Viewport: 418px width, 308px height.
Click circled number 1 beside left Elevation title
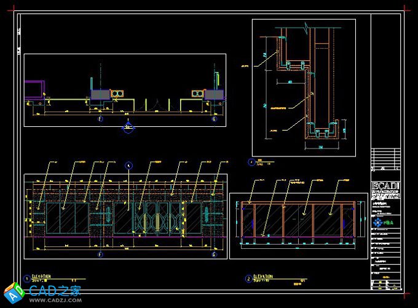click(x=26, y=278)
